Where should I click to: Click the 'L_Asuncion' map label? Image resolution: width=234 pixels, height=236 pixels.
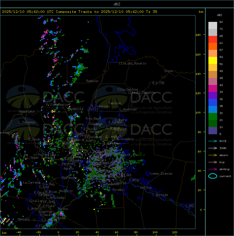pyautogui.click(x=128, y=109)
